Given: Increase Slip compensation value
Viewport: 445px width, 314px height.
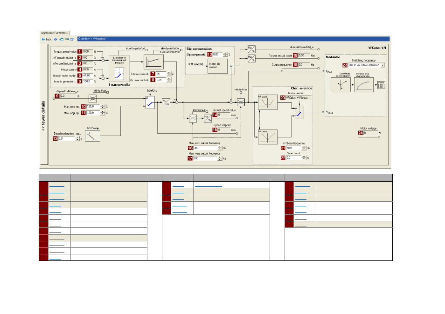Looking at the screenshot, I should 225,53.
